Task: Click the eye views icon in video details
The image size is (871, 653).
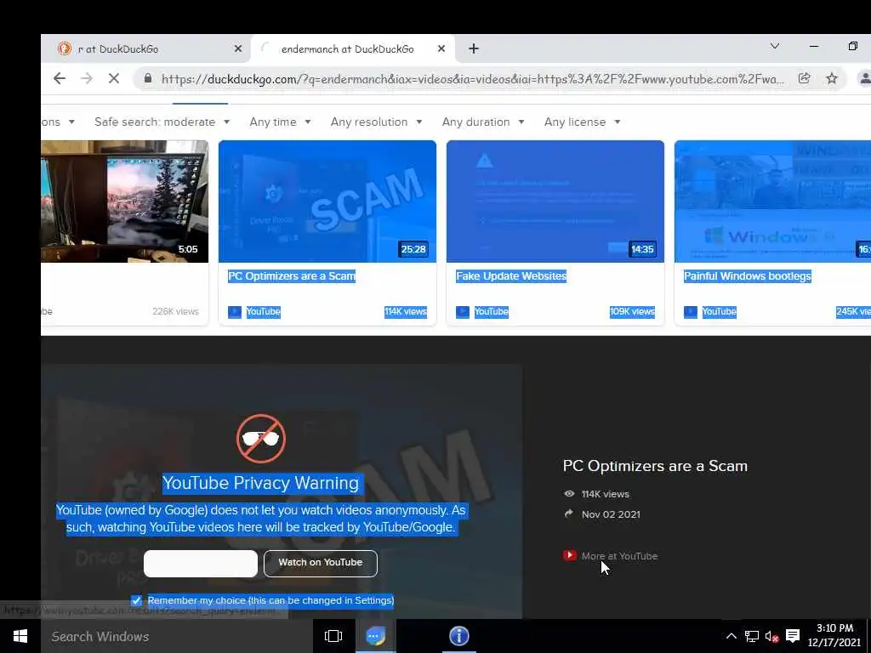Action: click(569, 494)
